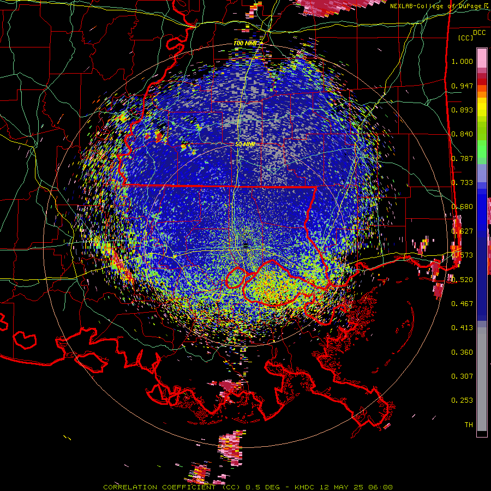Click the 0.840 scale value
This screenshot has height=491, width=491.
click(x=462, y=134)
